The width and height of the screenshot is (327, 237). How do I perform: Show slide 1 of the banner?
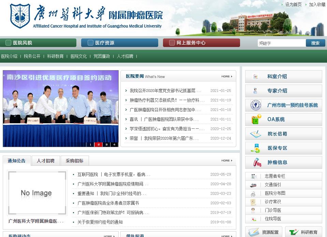tap(90, 144)
